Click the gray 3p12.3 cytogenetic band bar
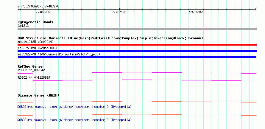This screenshot has width=265, height=129. [x=137, y=29]
